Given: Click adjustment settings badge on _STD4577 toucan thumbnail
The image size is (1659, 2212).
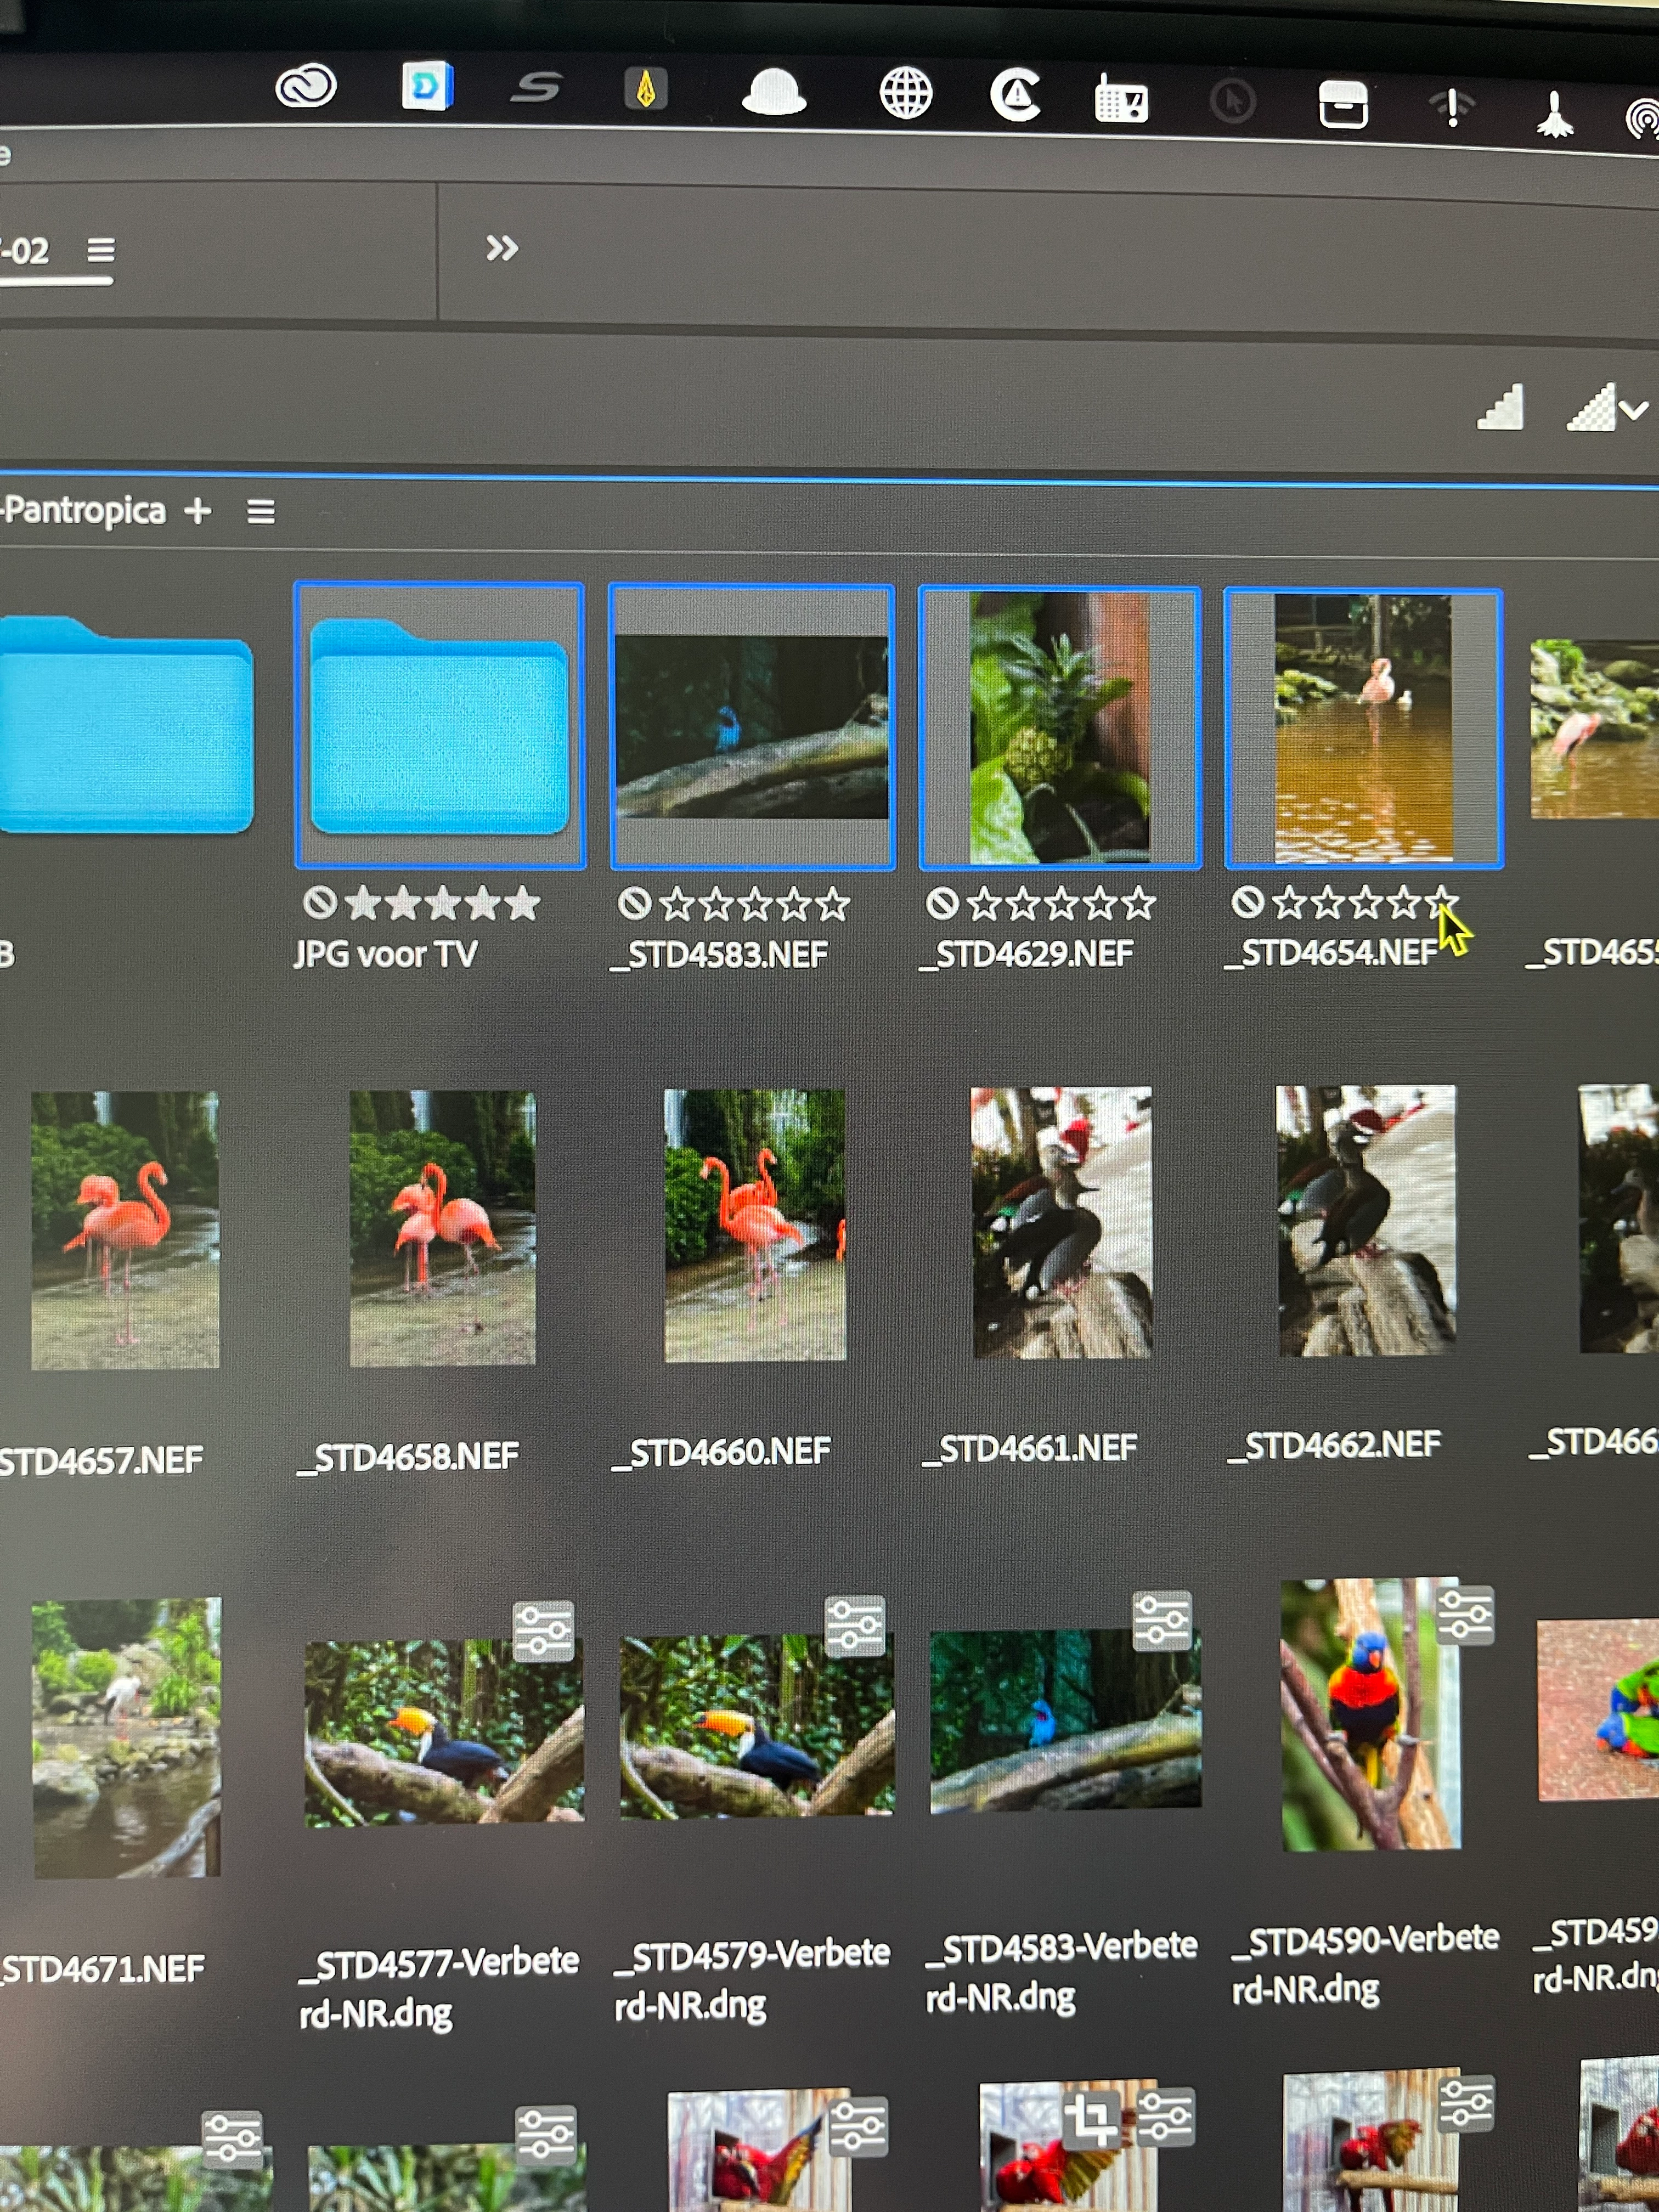Looking at the screenshot, I should point(544,1631).
